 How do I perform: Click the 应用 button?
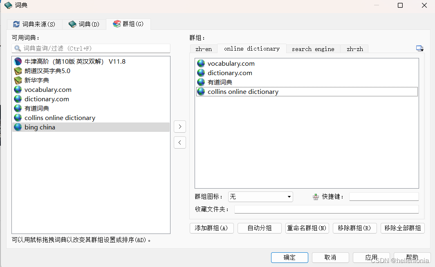click(x=371, y=258)
